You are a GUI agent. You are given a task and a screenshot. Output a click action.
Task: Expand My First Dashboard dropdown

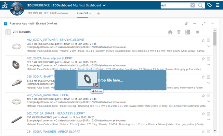(104, 6)
